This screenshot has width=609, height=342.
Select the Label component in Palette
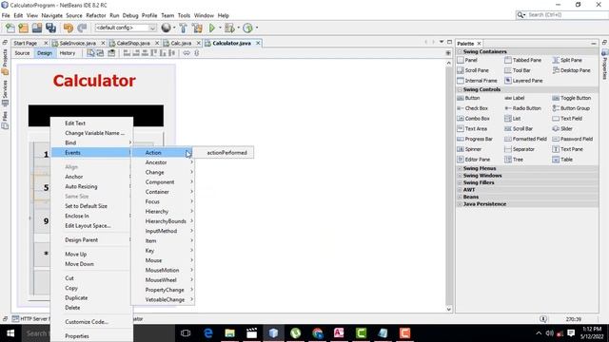pos(514,98)
